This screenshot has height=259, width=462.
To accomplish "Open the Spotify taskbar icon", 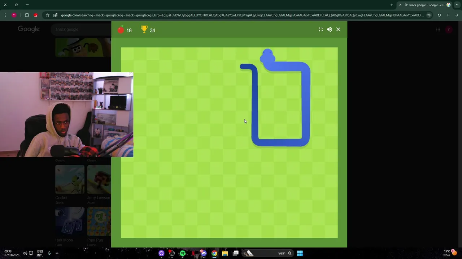I will (183, 253).
